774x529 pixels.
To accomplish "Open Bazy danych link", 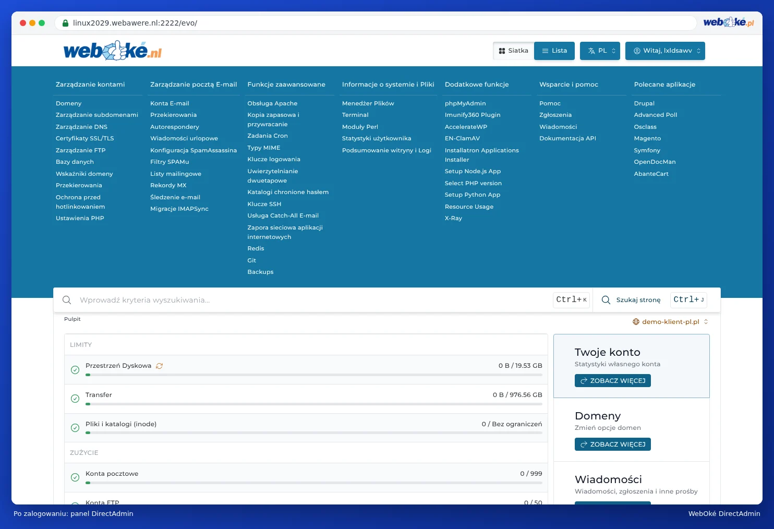I will point(75,162).
